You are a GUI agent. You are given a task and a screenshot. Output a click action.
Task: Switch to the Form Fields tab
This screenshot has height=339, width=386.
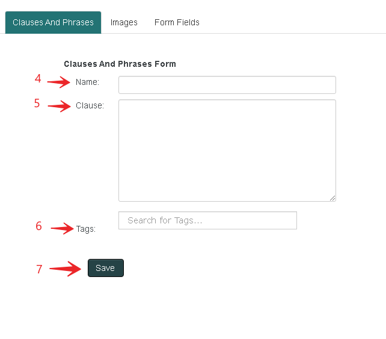coord(177,22)
